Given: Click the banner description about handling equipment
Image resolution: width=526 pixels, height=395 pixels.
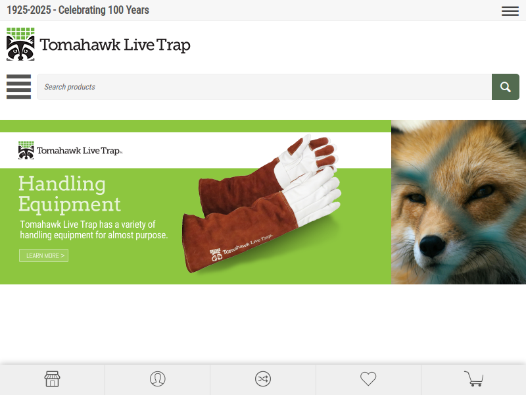Looking at the screenshot, I should (x=93, y=230).
